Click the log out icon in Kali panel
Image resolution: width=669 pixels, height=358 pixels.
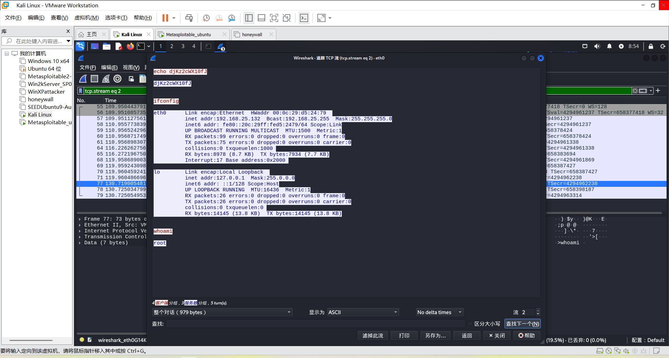coord(663,46)
